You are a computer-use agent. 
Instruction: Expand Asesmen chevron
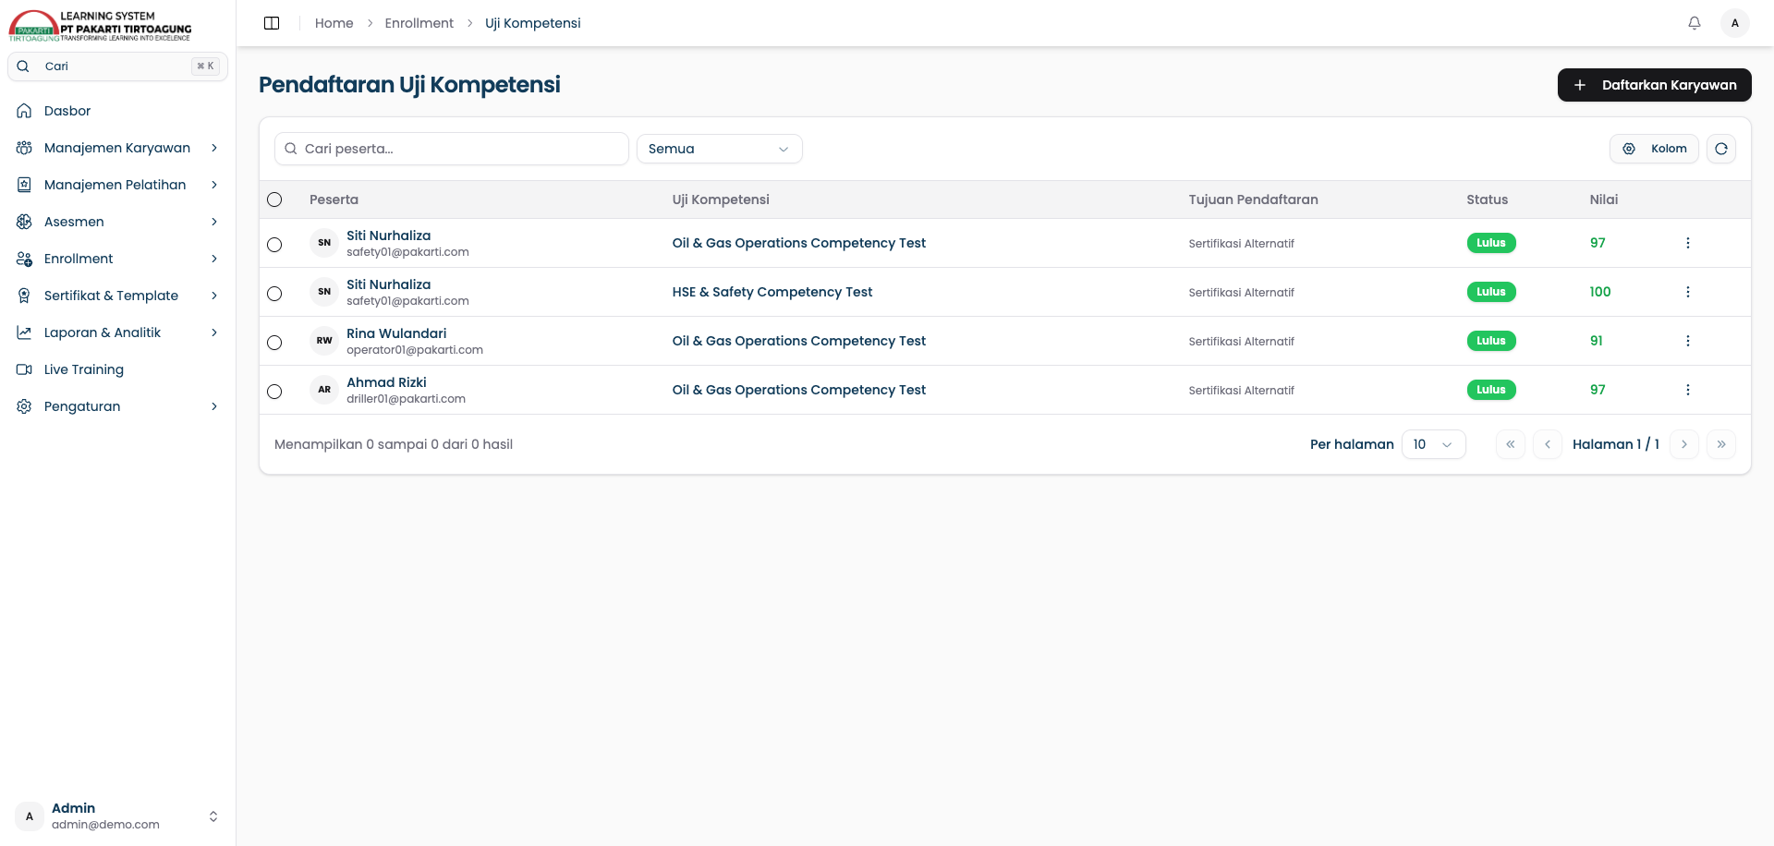tap(214, 222)
